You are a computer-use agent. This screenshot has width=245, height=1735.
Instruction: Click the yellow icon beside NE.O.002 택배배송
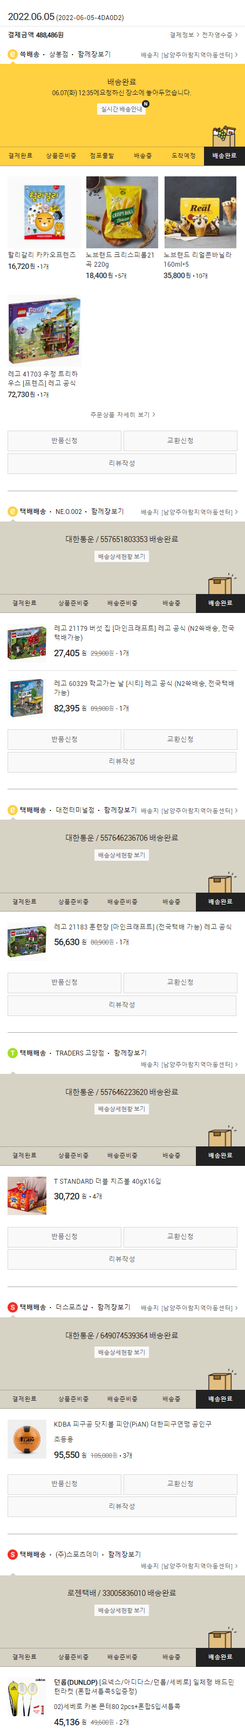12,511
